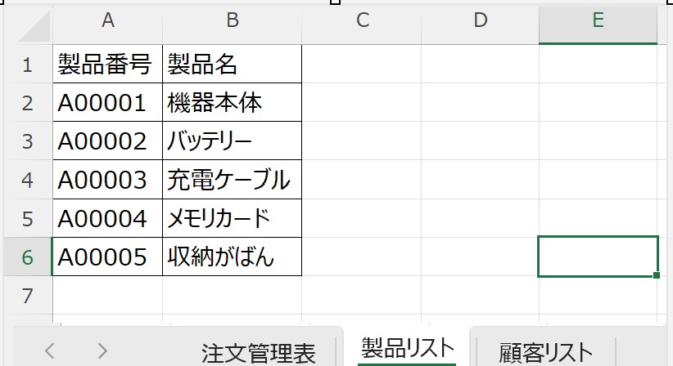Select entire row 1 via header

(x=26, y=64)
